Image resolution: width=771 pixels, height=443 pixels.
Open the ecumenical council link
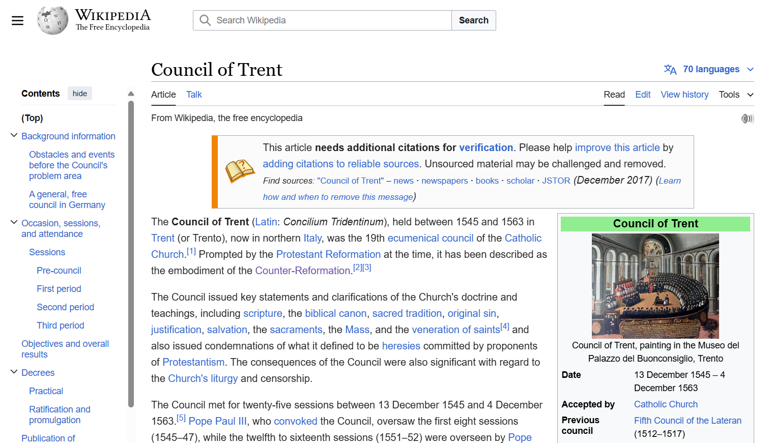(x=431, y=238)
